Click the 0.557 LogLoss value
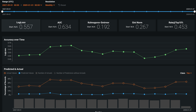The image size is (196, 112). [x=26, y=27]
